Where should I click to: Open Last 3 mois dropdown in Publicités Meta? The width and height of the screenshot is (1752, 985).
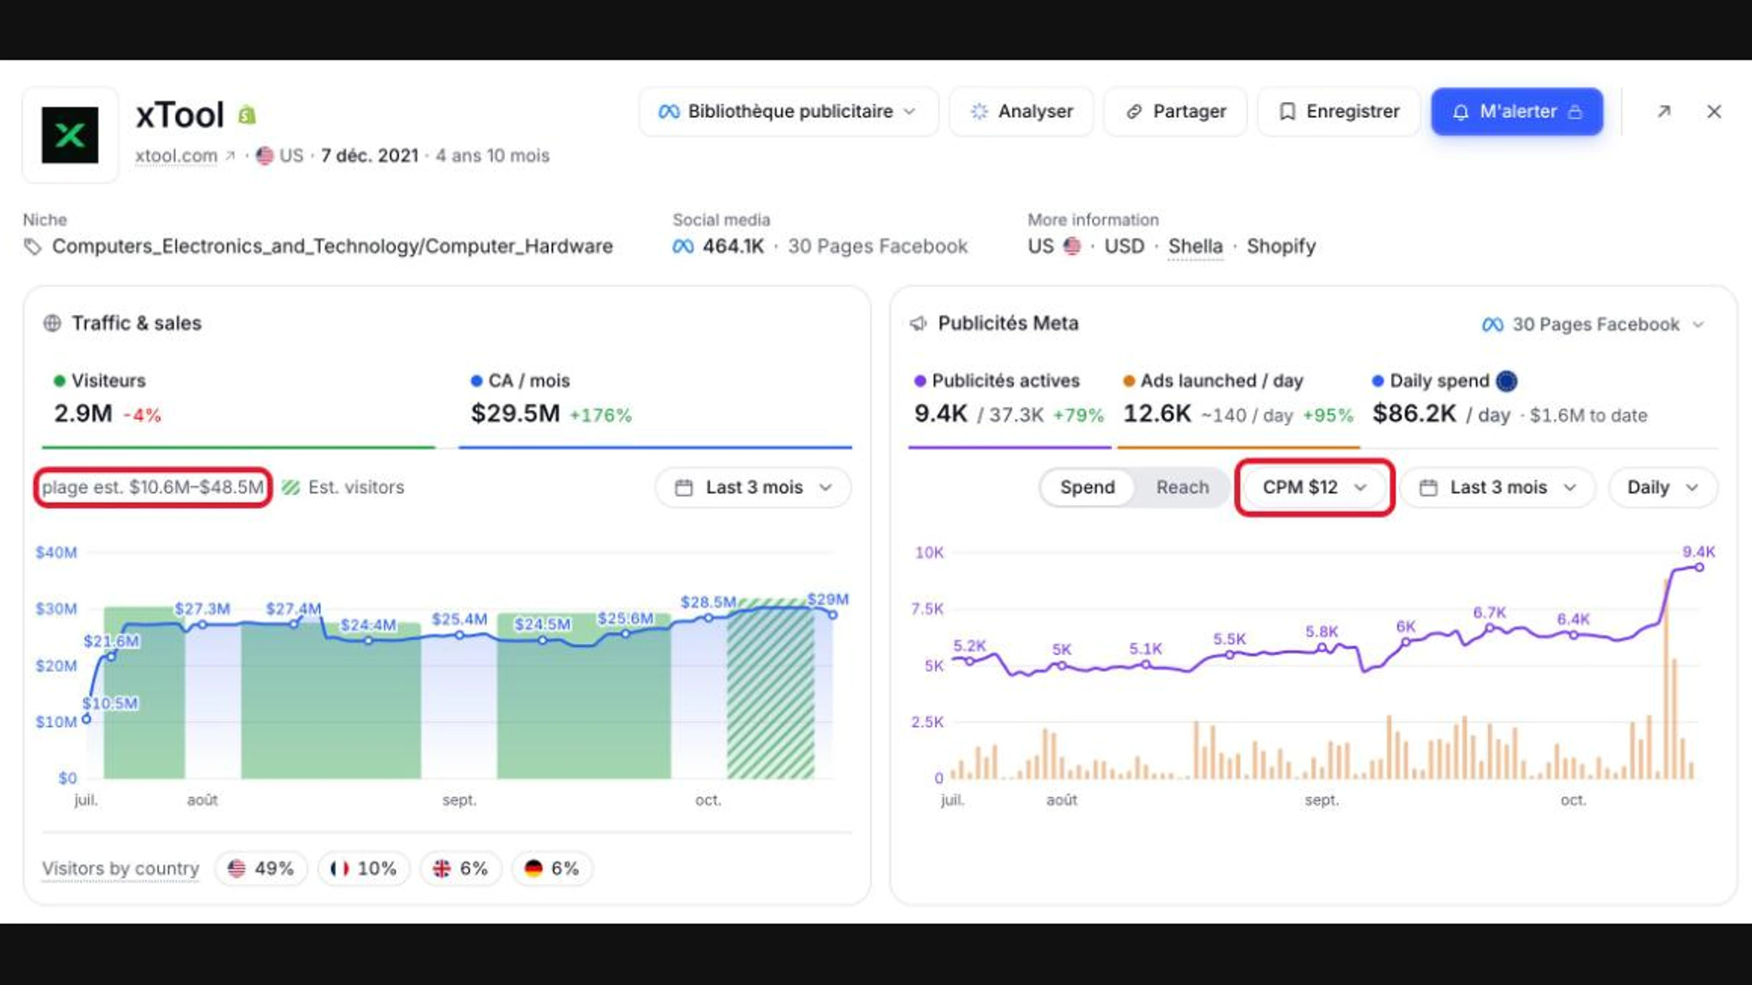[x=1497, y=488]
